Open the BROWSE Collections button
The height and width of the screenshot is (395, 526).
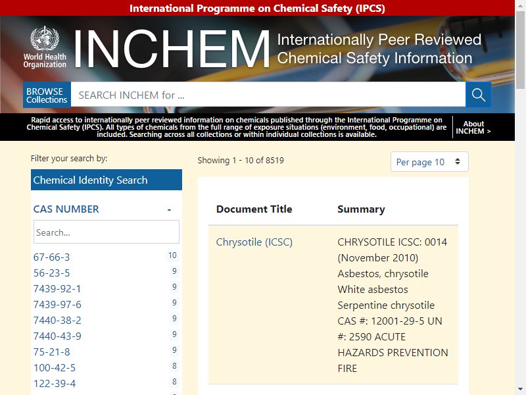point(47,95)
